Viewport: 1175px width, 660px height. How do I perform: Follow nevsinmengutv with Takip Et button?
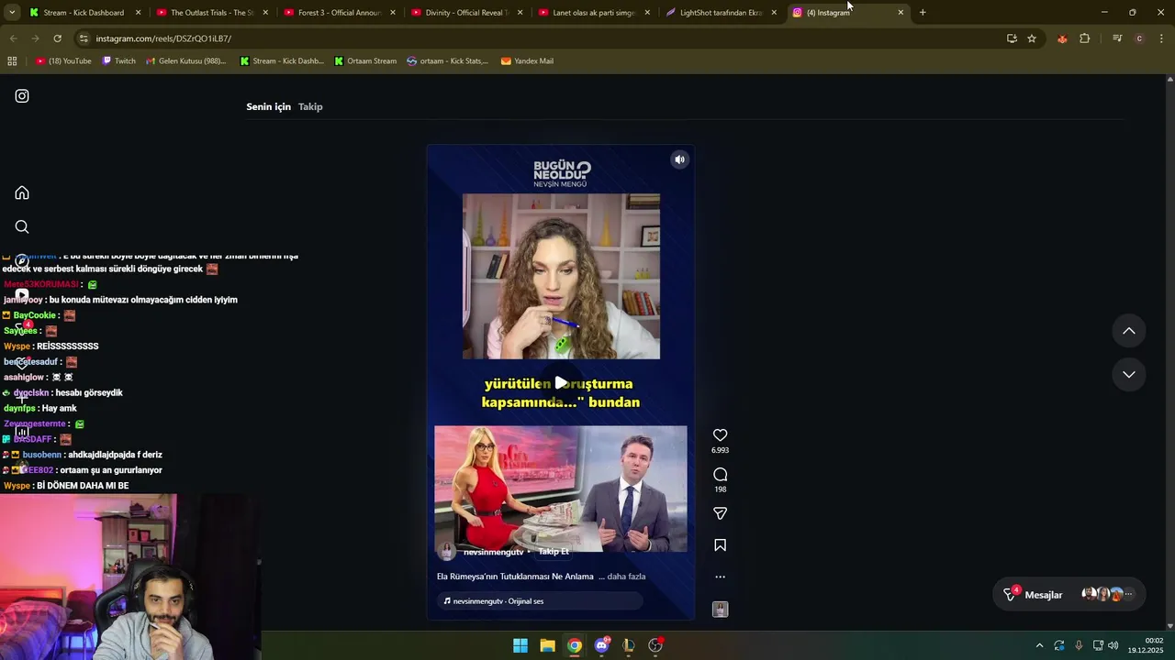554,552
